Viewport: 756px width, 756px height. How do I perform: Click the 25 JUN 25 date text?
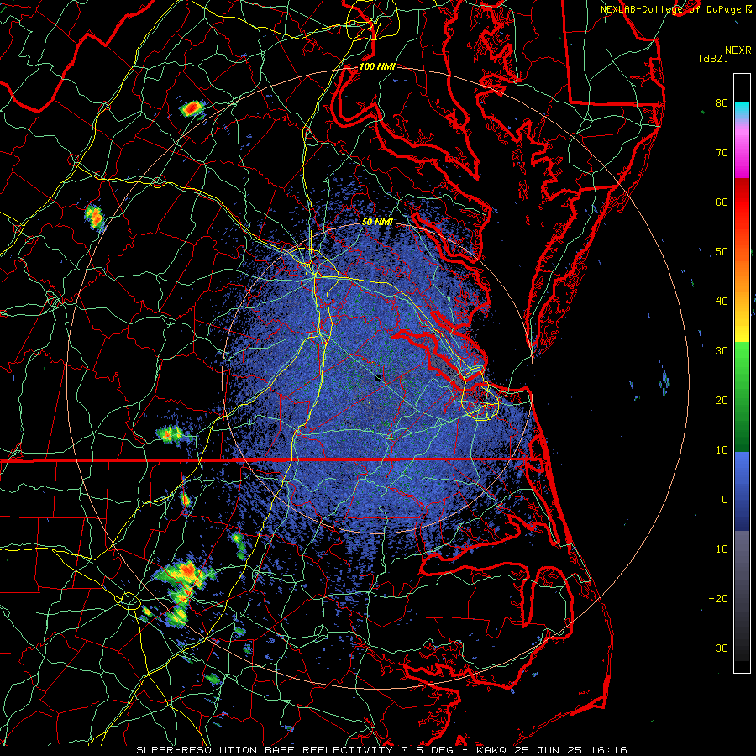coord(549,750)
